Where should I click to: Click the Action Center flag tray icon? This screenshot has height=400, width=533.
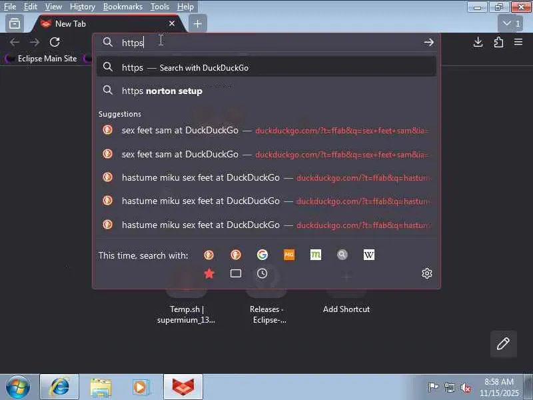(432, 387)
